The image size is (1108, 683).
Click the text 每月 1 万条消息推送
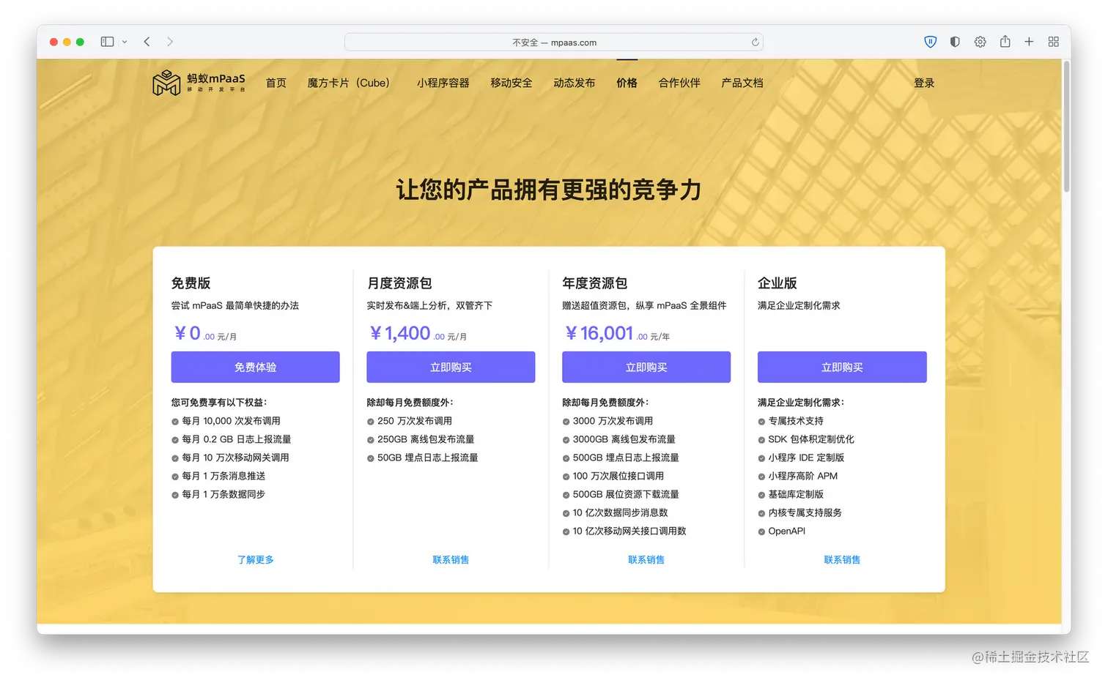224,476
